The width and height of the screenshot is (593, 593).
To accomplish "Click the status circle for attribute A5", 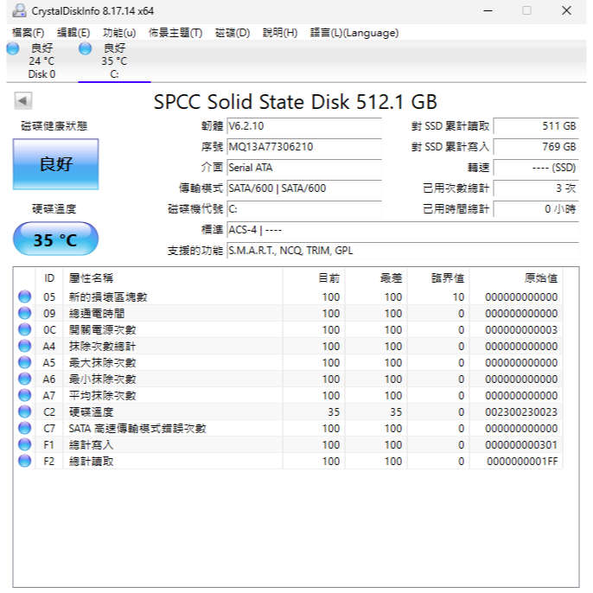I will click(x=24, y=363).
